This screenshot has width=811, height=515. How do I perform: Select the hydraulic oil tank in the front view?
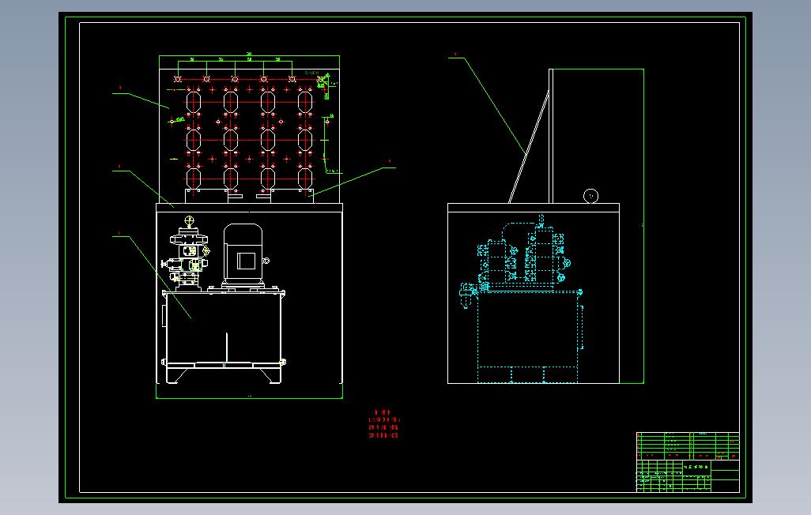pyautogui.click(x=224, y=336)
